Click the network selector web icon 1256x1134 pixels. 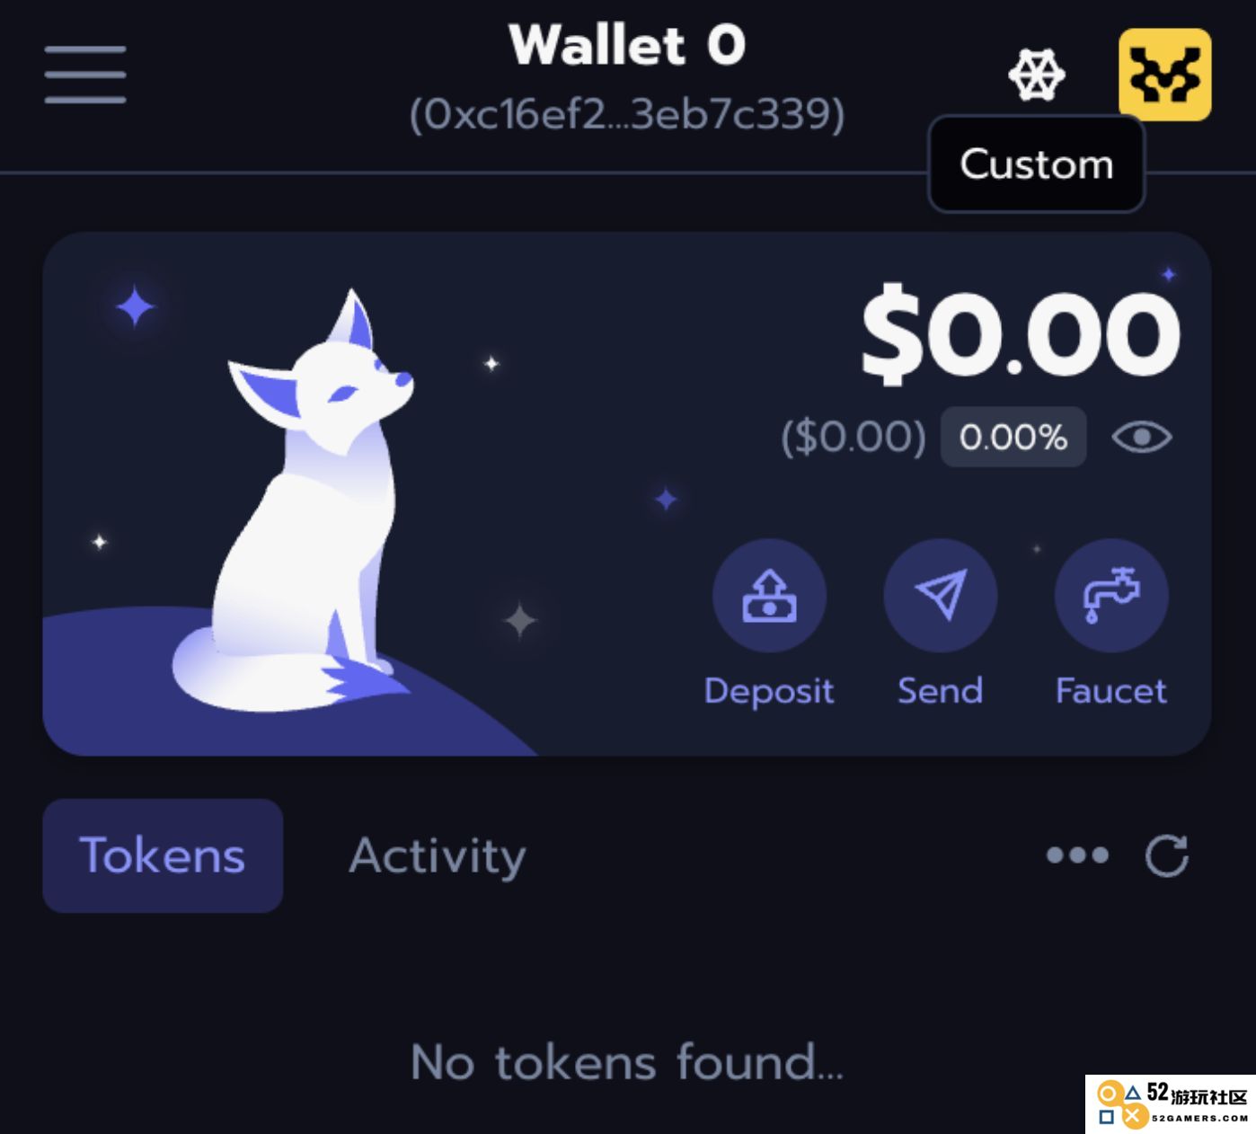tap(1037, 75)
